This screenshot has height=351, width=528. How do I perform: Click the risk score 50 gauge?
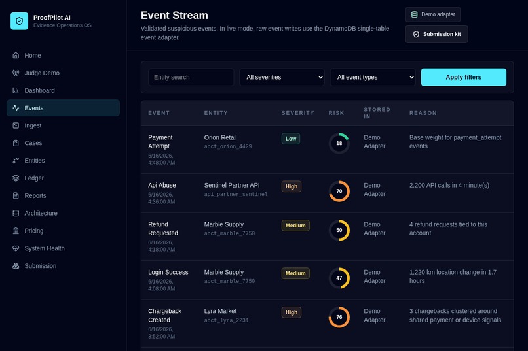click(x=339, y=230)
